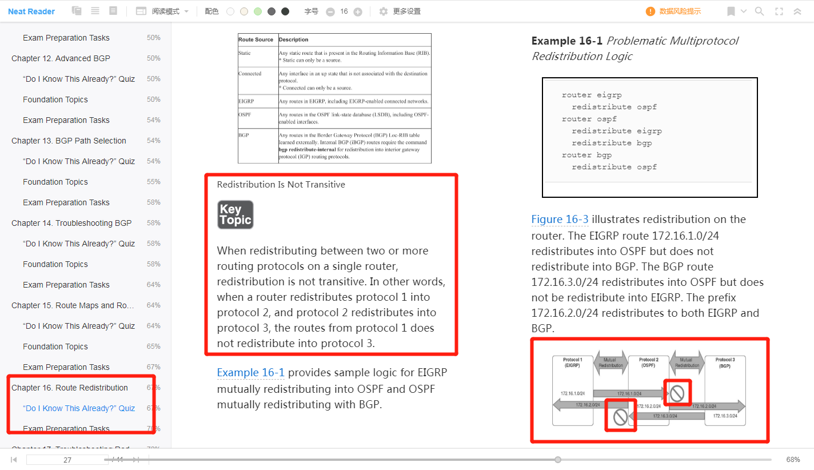Click the Key Topic badge icon

tap(236, 215)
